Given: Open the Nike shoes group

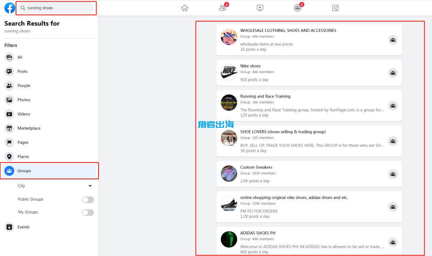Looking at the screenshot, I should point(250,66).
